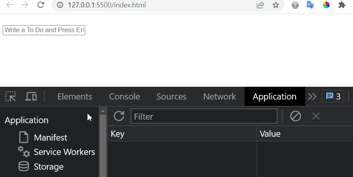353x177 pixels.
Task: Expand more DevTools tabs with the double chevron
Action: [x=312, y=96]
